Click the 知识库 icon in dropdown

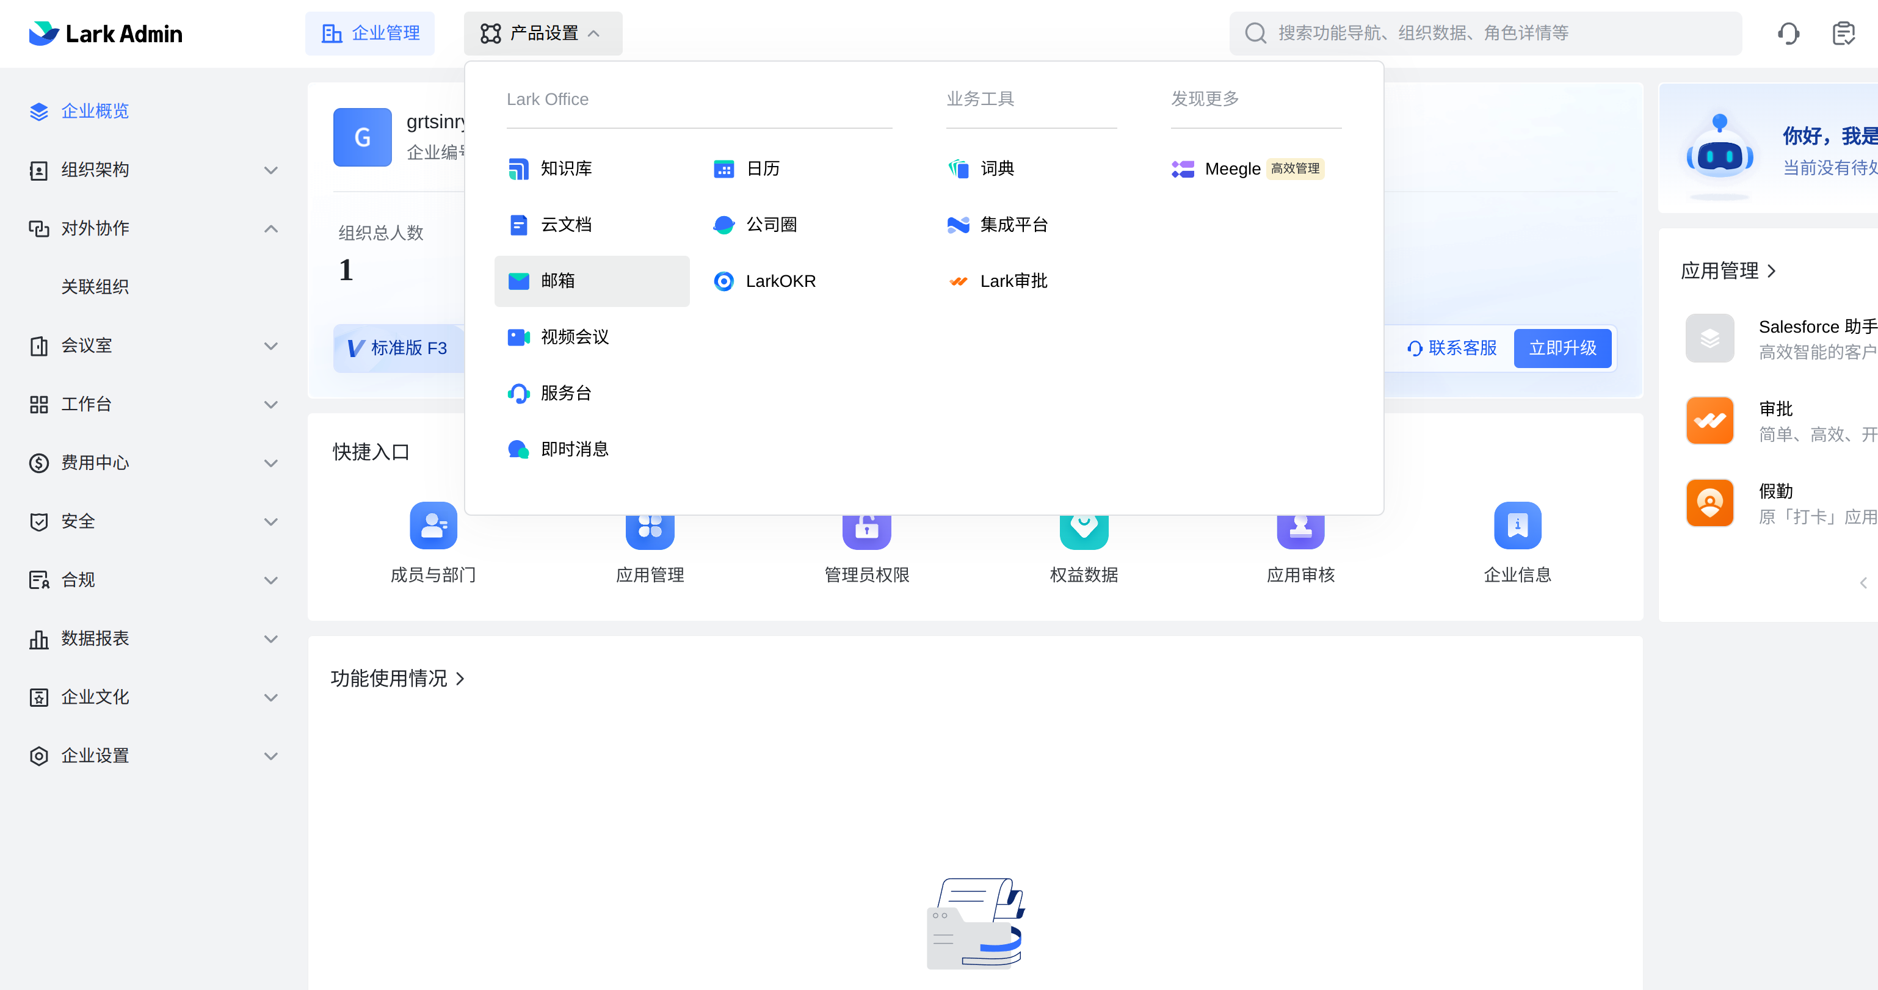click(518, 169)
